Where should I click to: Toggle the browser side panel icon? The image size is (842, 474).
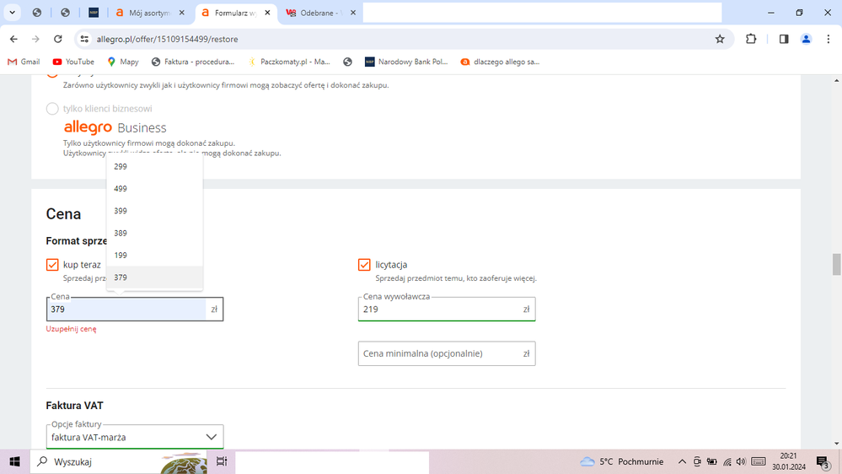[x=784, y=39]
